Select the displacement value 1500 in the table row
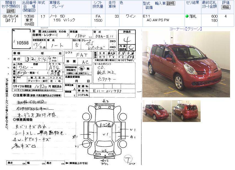The image size is (235, 170). point(98,20)
